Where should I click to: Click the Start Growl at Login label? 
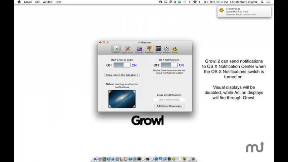pos(122,60)
